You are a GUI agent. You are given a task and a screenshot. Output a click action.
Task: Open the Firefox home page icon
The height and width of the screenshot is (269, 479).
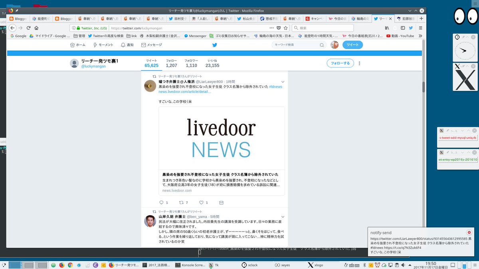pyautogui.click(x=36, y=28)
